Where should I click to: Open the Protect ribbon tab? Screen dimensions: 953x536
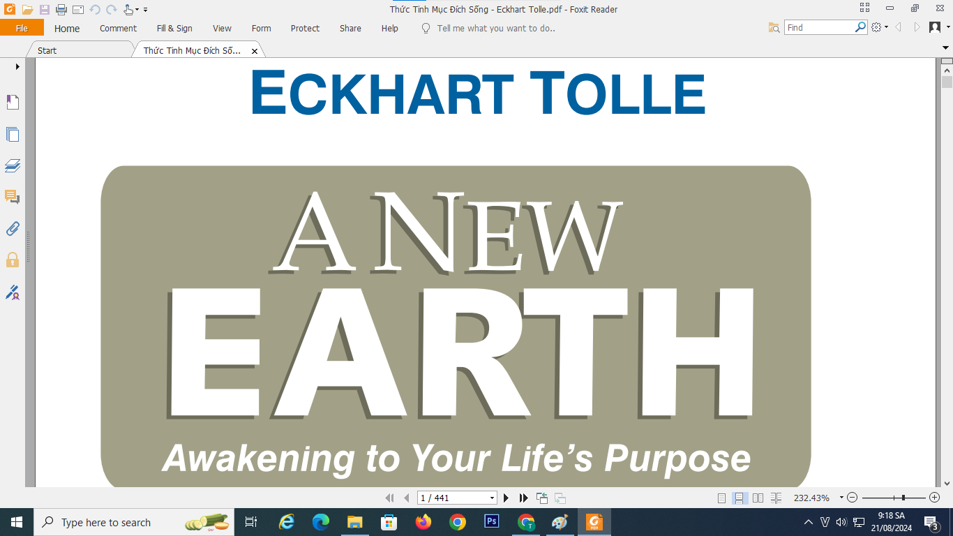tap(305, 28)
